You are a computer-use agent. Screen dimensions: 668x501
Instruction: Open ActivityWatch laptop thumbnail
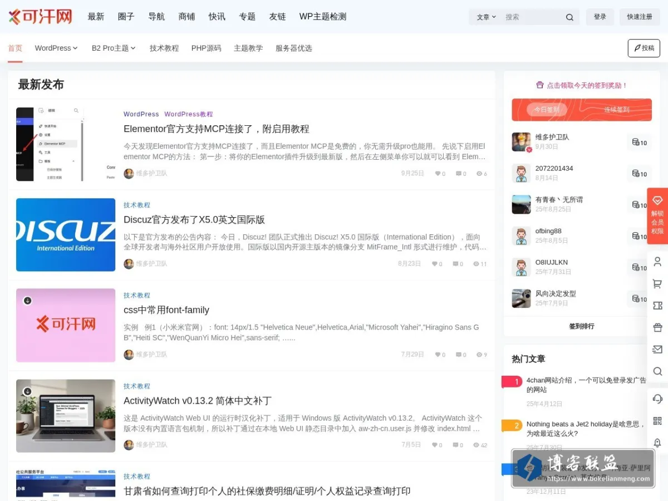coord(66,416)
